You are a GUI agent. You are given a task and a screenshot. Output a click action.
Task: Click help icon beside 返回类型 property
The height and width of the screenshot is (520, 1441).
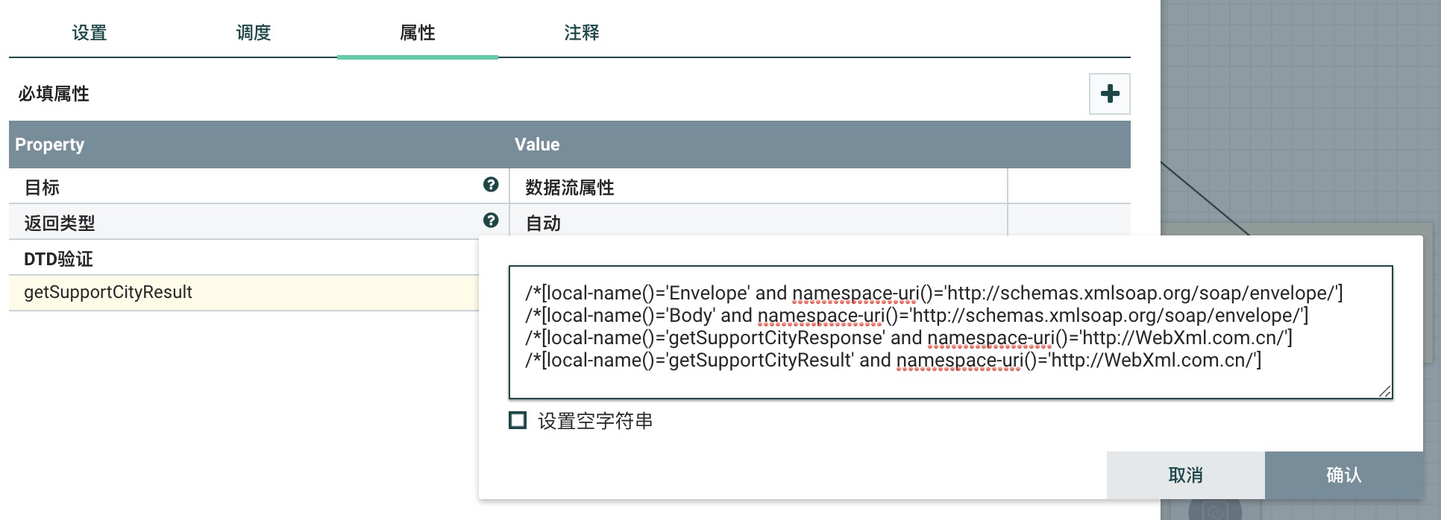[490, 221]
